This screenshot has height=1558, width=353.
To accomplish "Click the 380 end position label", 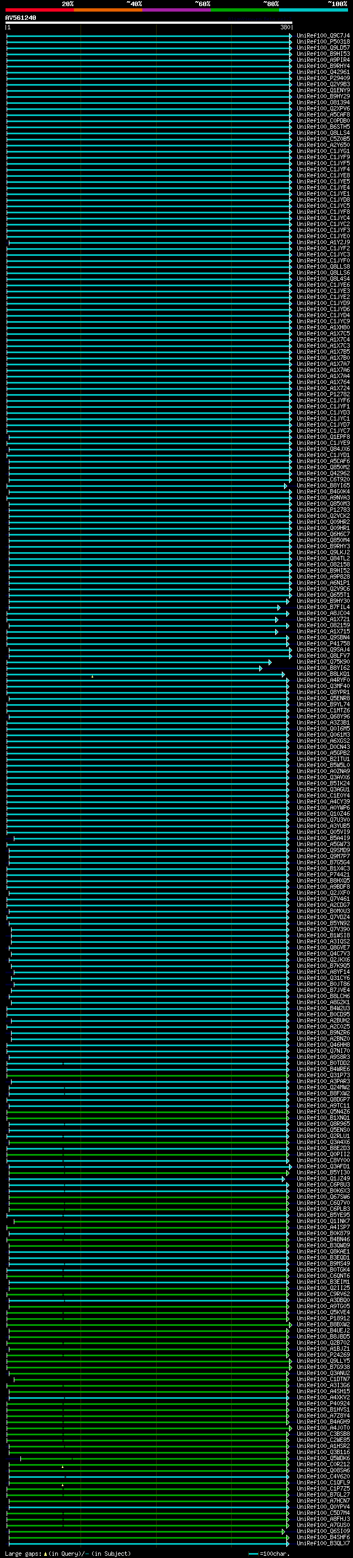I will pos(285,28).
